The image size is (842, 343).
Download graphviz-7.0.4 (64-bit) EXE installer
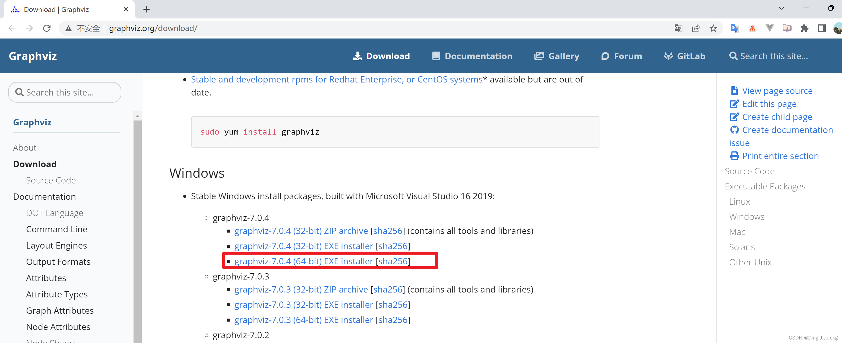pyautogui.click(x=304, y=261)
